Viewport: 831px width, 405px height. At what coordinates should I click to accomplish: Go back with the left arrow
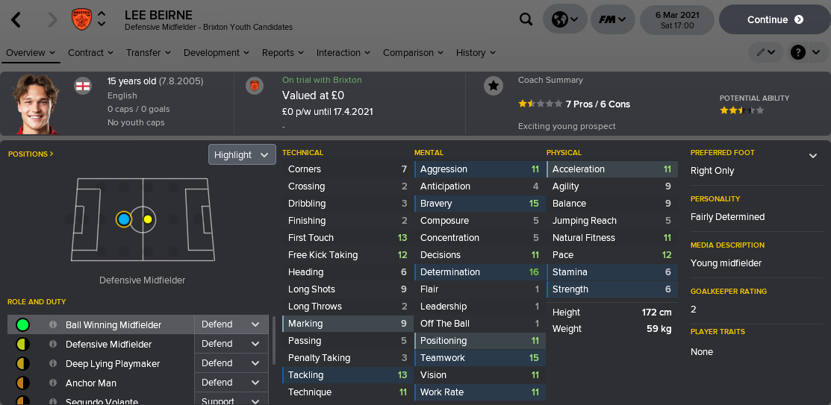point(16,20)
